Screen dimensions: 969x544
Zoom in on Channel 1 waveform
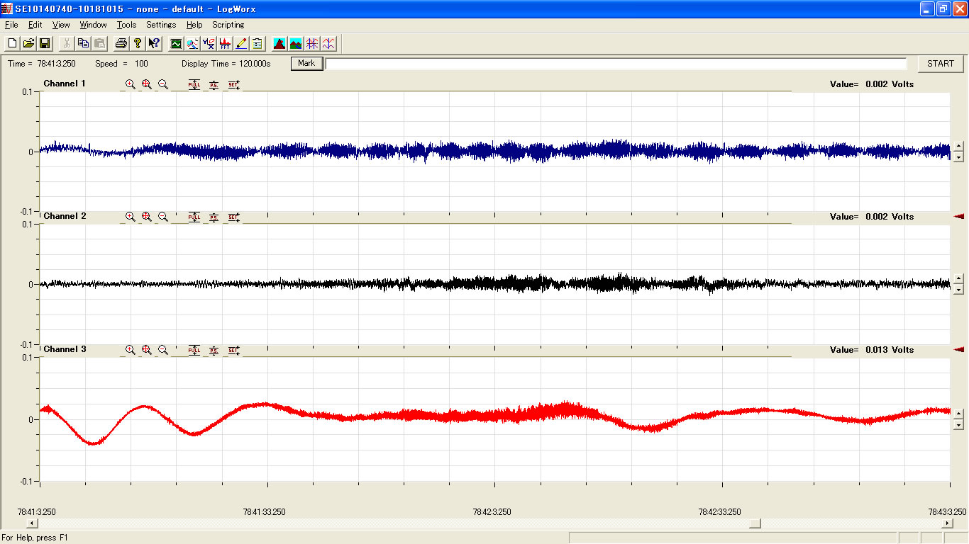[131, 84]
